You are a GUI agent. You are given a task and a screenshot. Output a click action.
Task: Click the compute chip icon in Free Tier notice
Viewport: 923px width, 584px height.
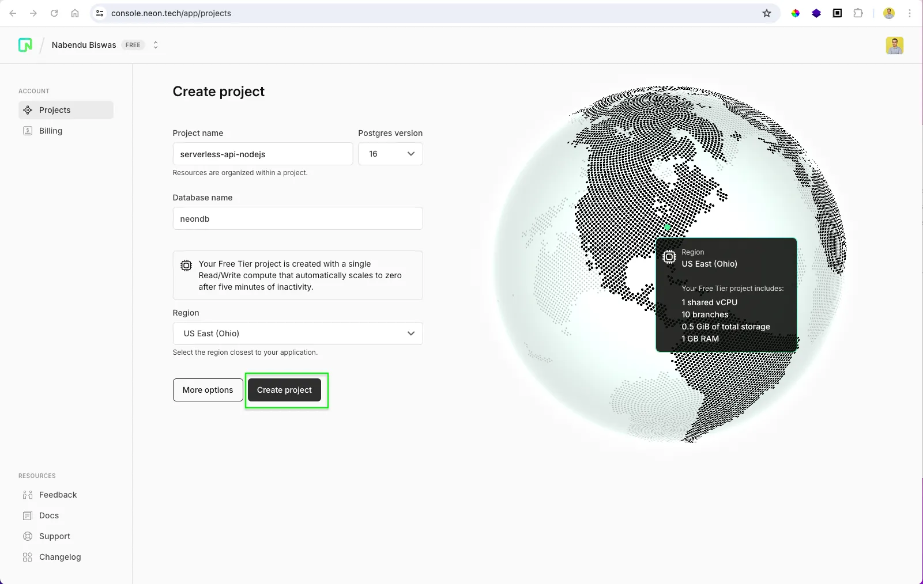[x=186, y=266]
